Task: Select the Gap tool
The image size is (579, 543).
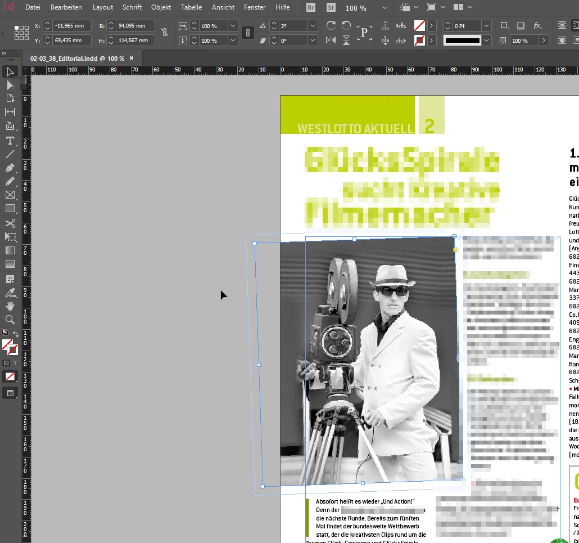Action: (x=10, y=112)
